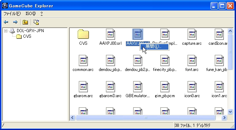236x130 pixels.
Task: Click the AAXPJ00.srl file name label
Action: (x=111, y=43)
